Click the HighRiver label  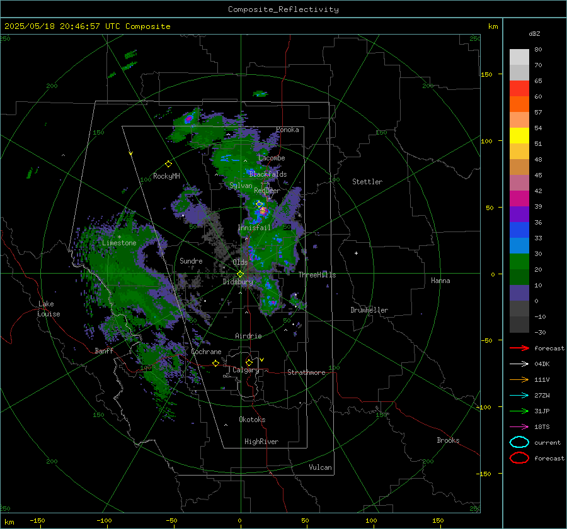click(261, 442)
